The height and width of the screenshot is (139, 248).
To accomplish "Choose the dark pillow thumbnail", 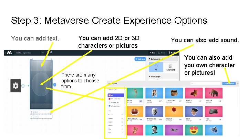I will [x=214, y=112].
